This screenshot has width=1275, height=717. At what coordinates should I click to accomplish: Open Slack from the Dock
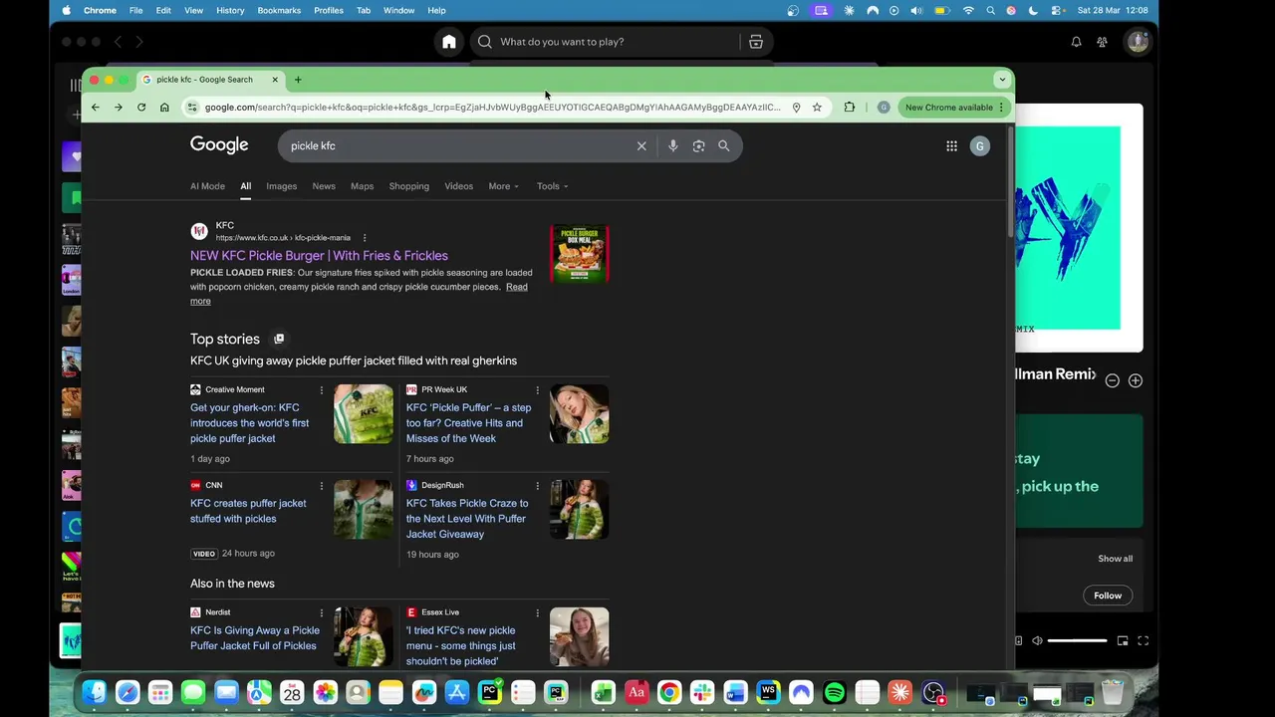(x=702, y=692)
